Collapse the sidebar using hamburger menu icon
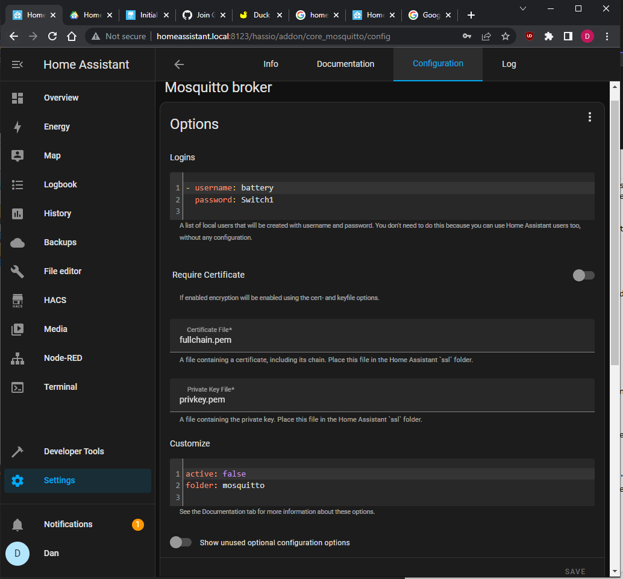 [17, 64]
